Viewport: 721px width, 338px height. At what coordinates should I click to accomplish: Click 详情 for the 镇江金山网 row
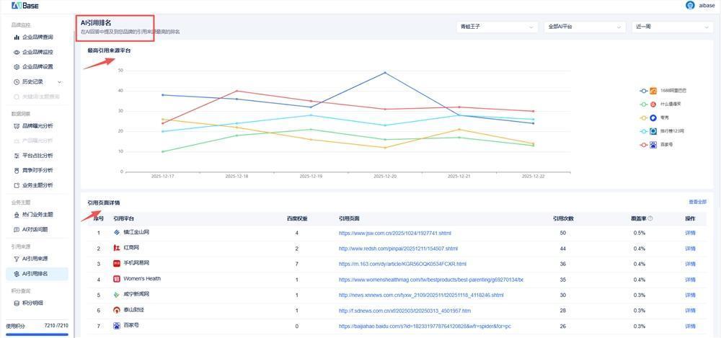tap(690, 233)
